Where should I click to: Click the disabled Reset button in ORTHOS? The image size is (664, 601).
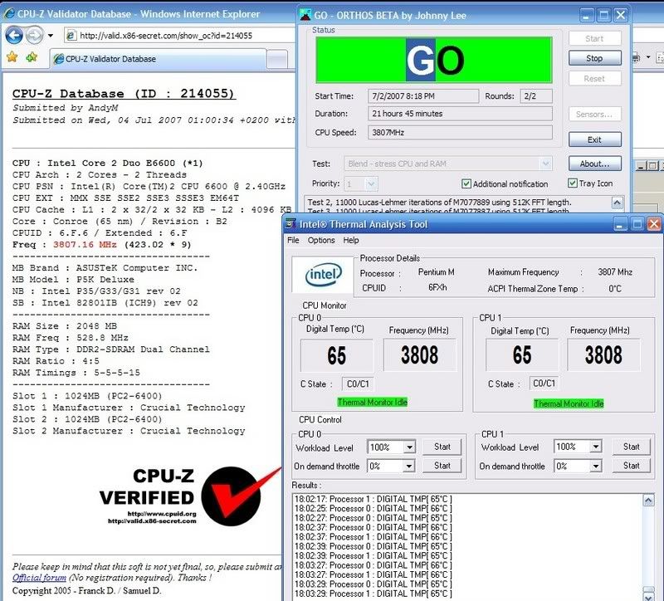[x=594, y=79]
